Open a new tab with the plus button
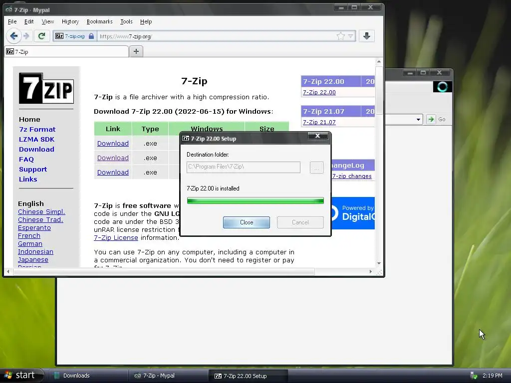The height and width of the screenshot is (383, 511). [x=136, y=51]
